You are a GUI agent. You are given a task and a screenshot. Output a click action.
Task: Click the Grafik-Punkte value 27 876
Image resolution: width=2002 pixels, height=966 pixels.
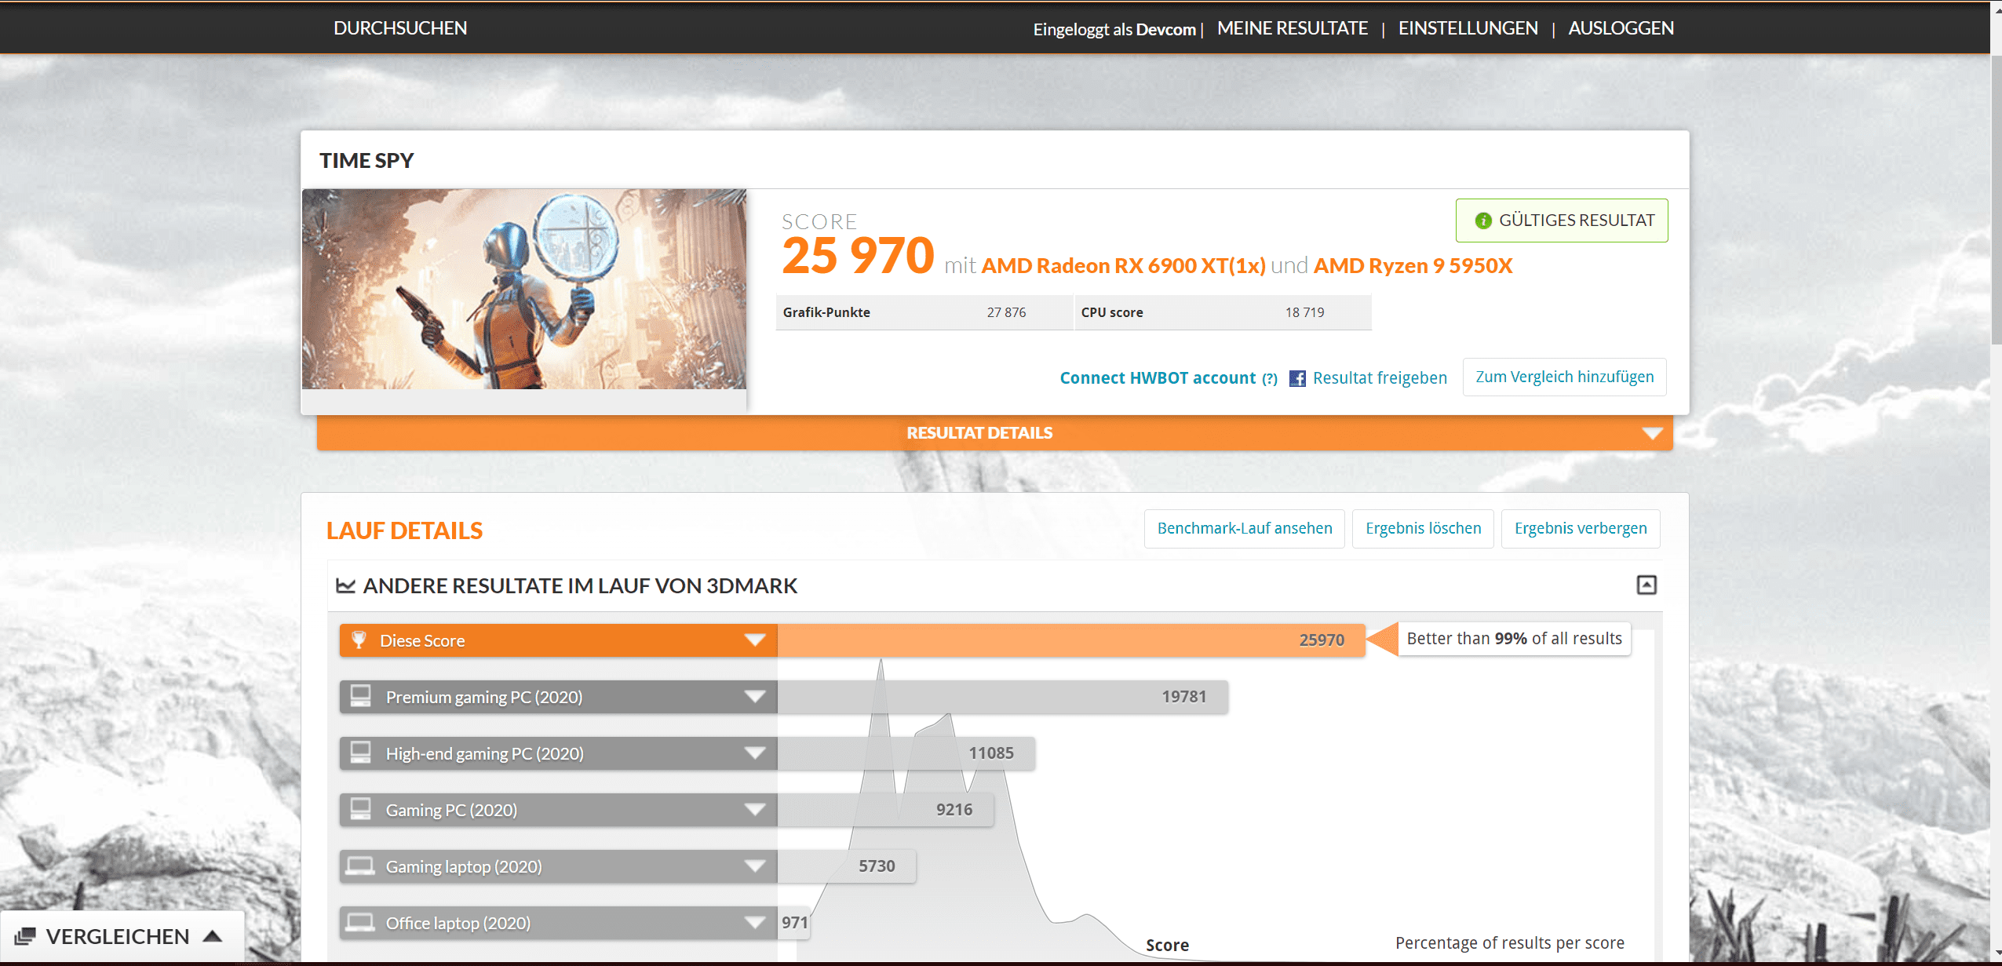1006,312
